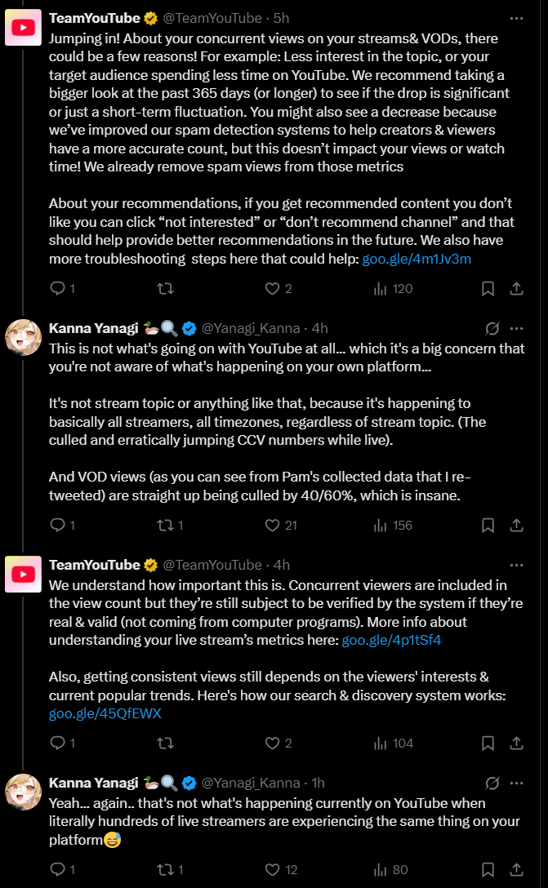
Task: Like Kanna Yanagi's tweet with 21 likes
Action: (x=273, y=526)
